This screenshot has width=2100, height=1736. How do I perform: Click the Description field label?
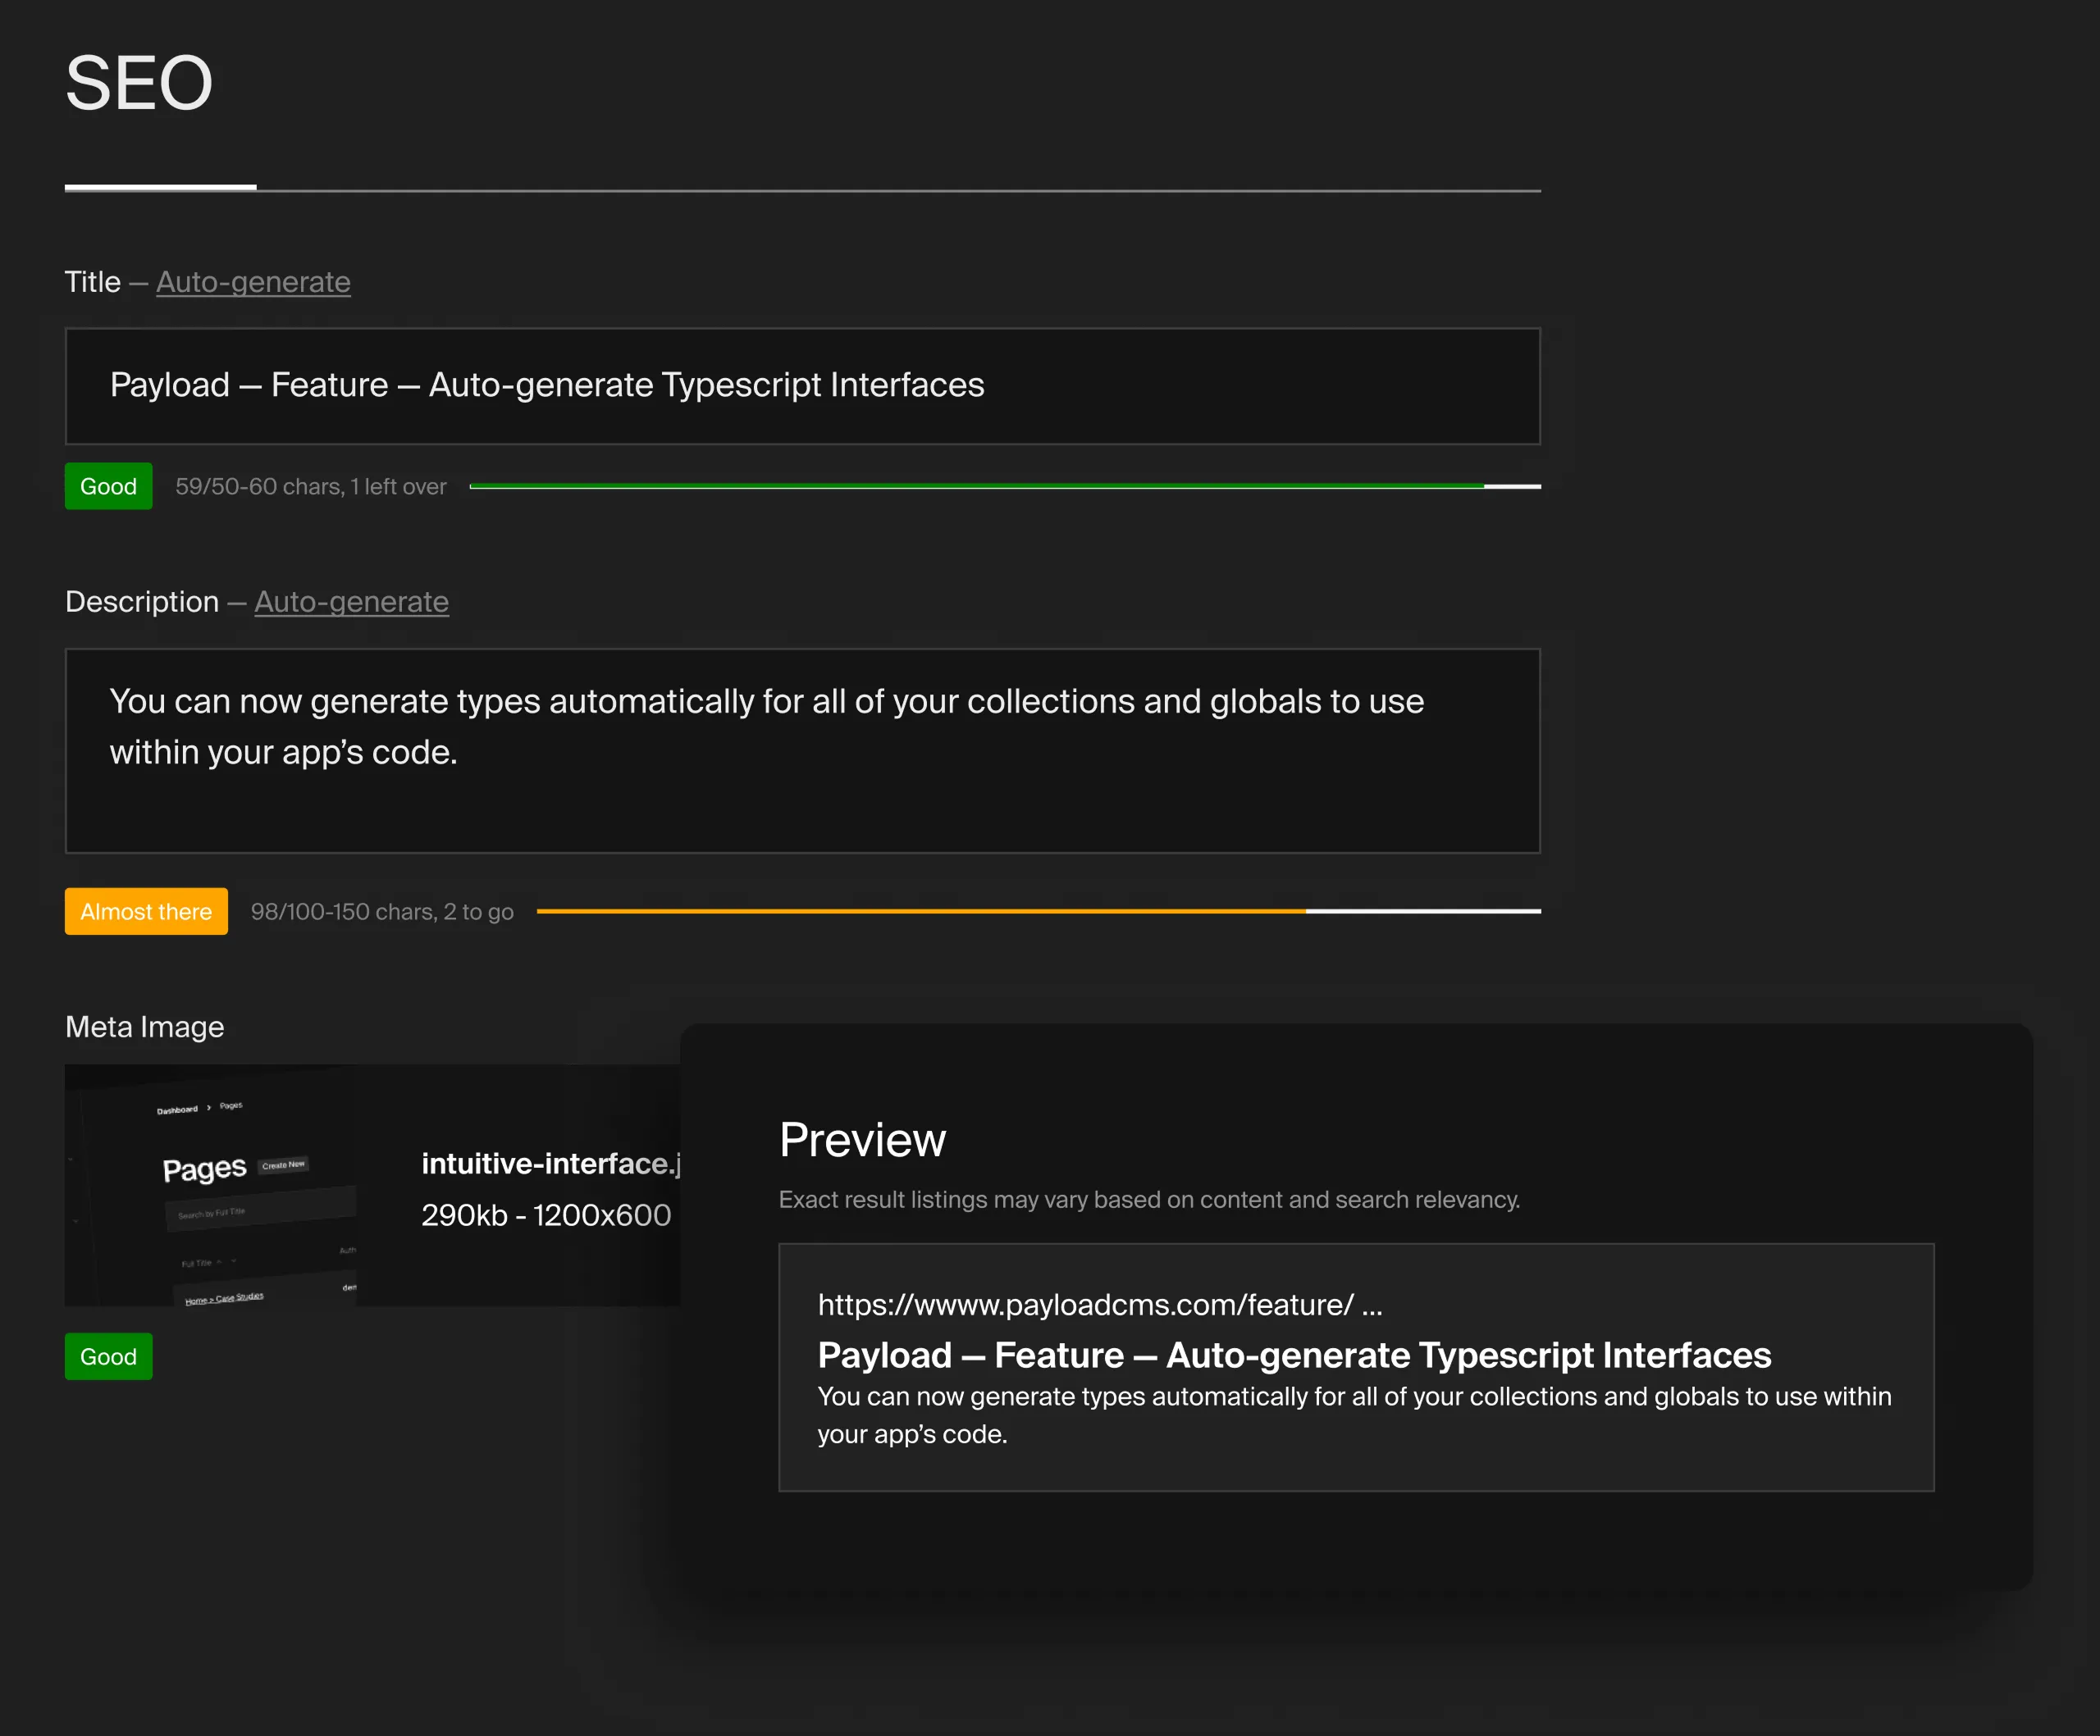(x=142, y=602)
